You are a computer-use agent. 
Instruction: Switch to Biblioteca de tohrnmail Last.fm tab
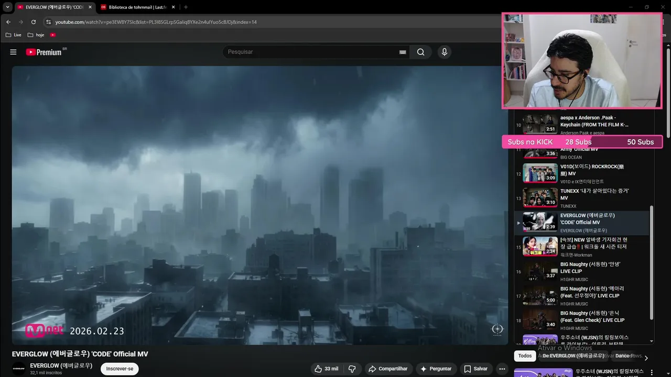click(x=138, y=7)
